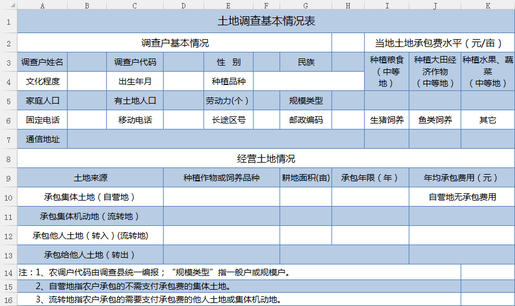Click the 自营地无承包费用 cell

pyautogui.click(x=462, y=197)
